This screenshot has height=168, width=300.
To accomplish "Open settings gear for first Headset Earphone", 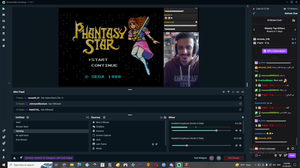I will pos(240,130).
